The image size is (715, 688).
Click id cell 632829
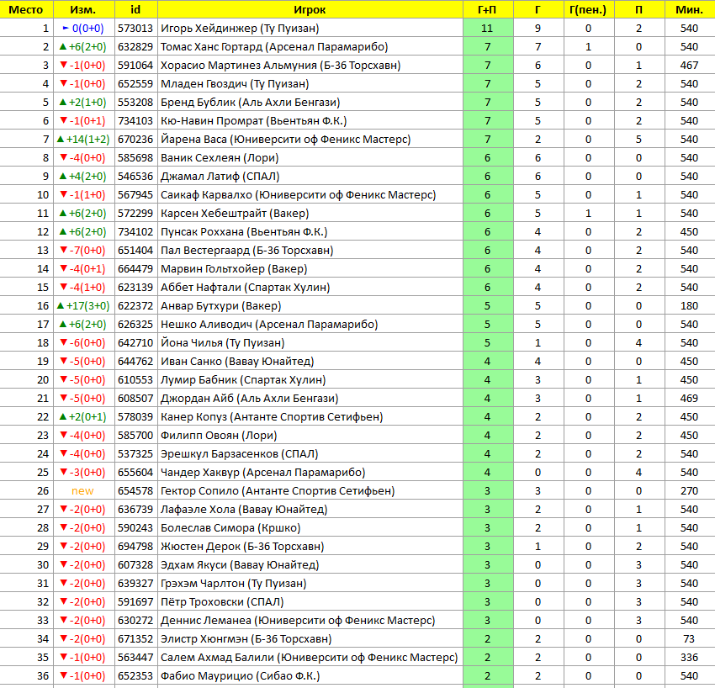(x=135, y=46)
